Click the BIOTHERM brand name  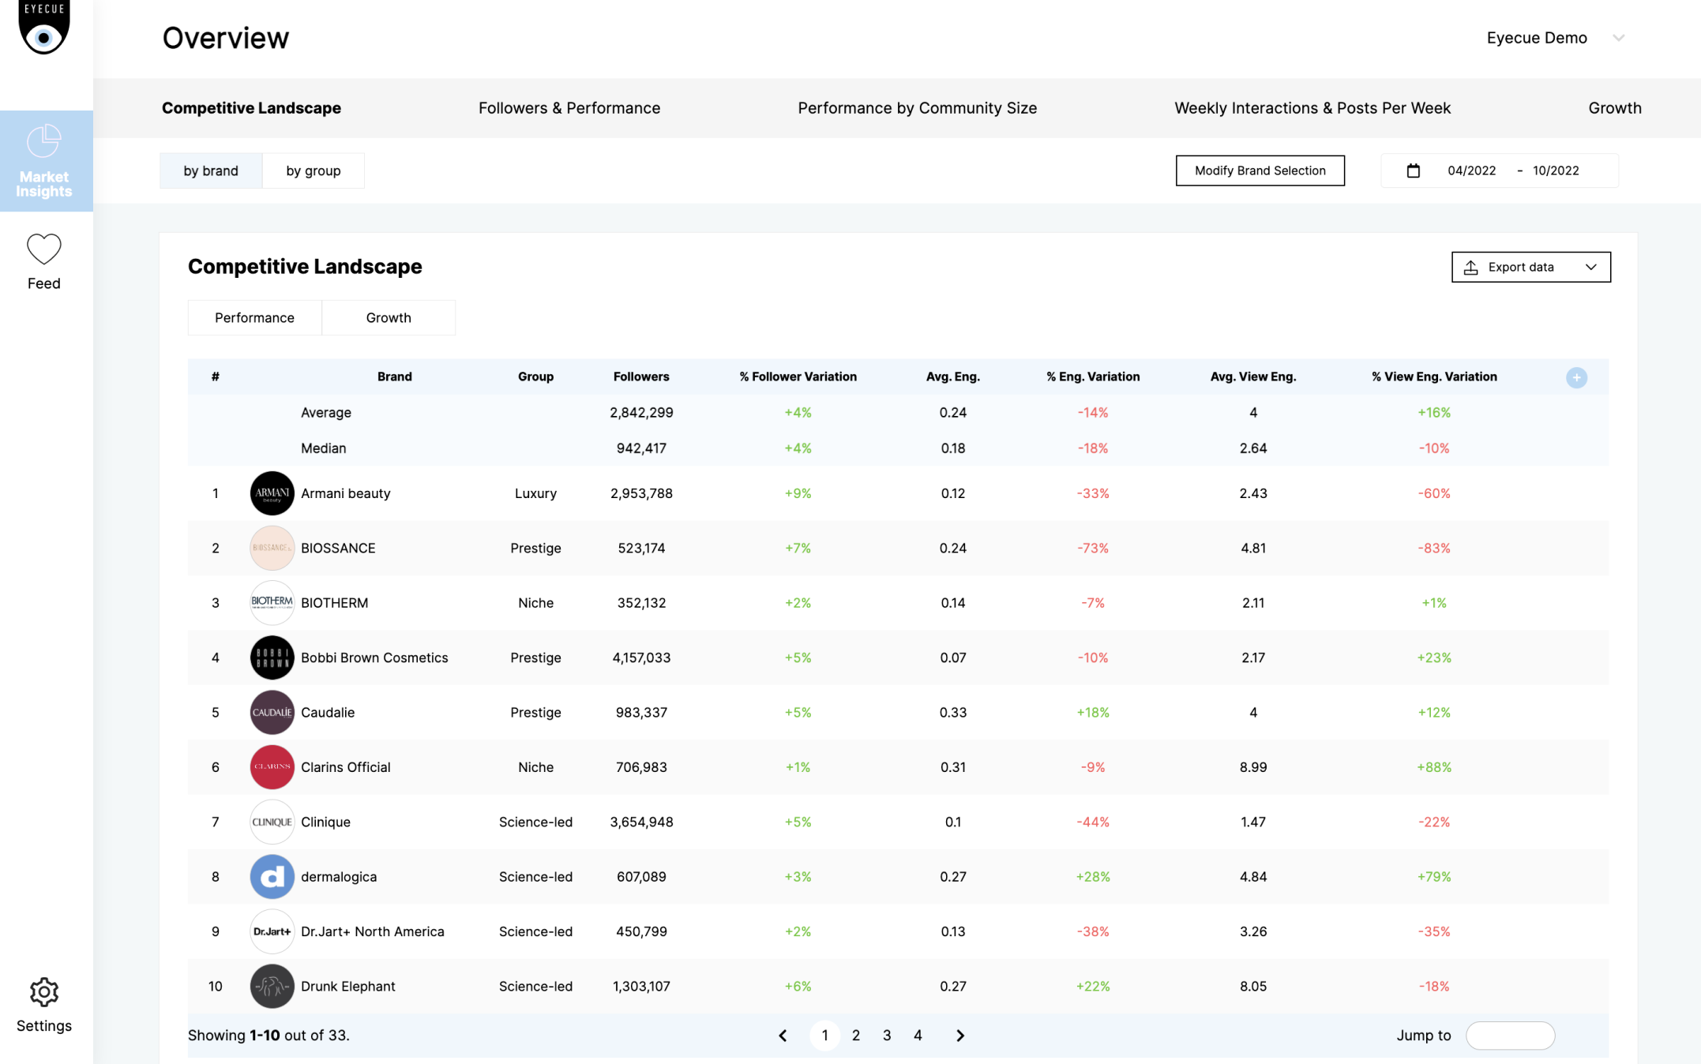pyautogui.click(x=334, y=603)
